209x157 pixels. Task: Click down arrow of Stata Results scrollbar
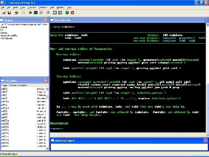pos(208,135)
